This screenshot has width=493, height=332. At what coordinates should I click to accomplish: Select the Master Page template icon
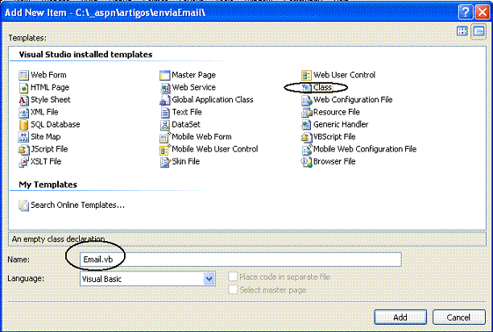pyautogui.click(x=165, y=75)
